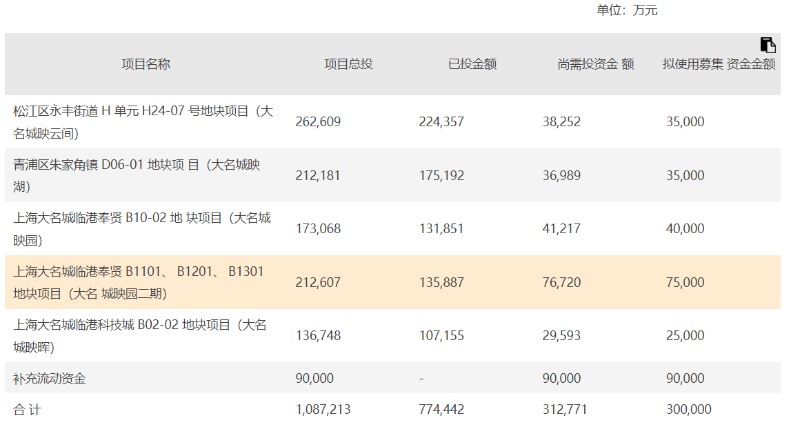Click the 41,217 remaining investment cell

point(561,229)
